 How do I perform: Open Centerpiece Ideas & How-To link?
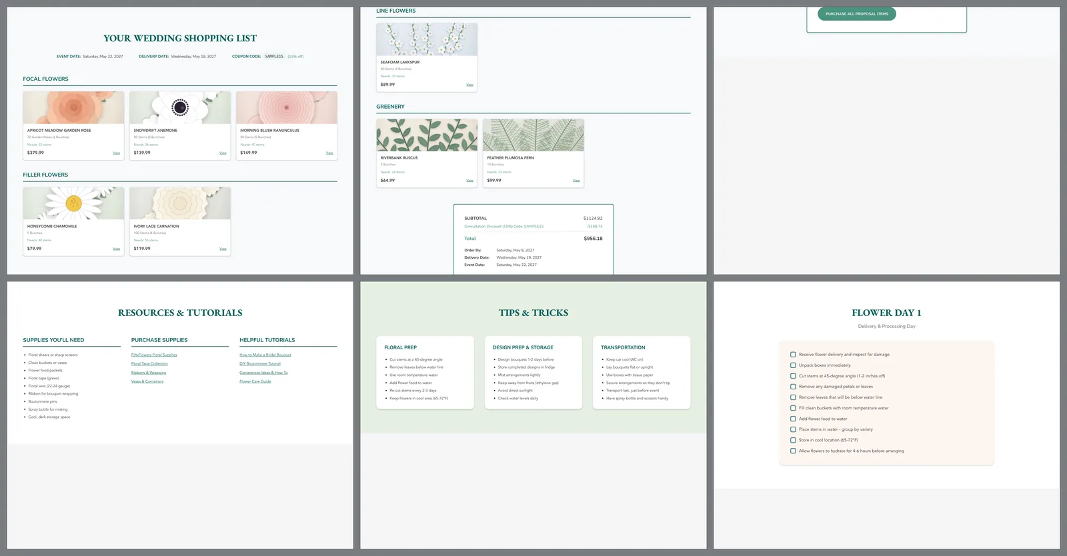pyautogui.click(x=263, y=373)
